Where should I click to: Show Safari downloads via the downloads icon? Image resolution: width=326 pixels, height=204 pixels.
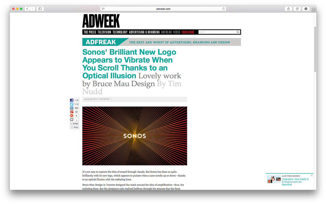(x=306, y=9)
